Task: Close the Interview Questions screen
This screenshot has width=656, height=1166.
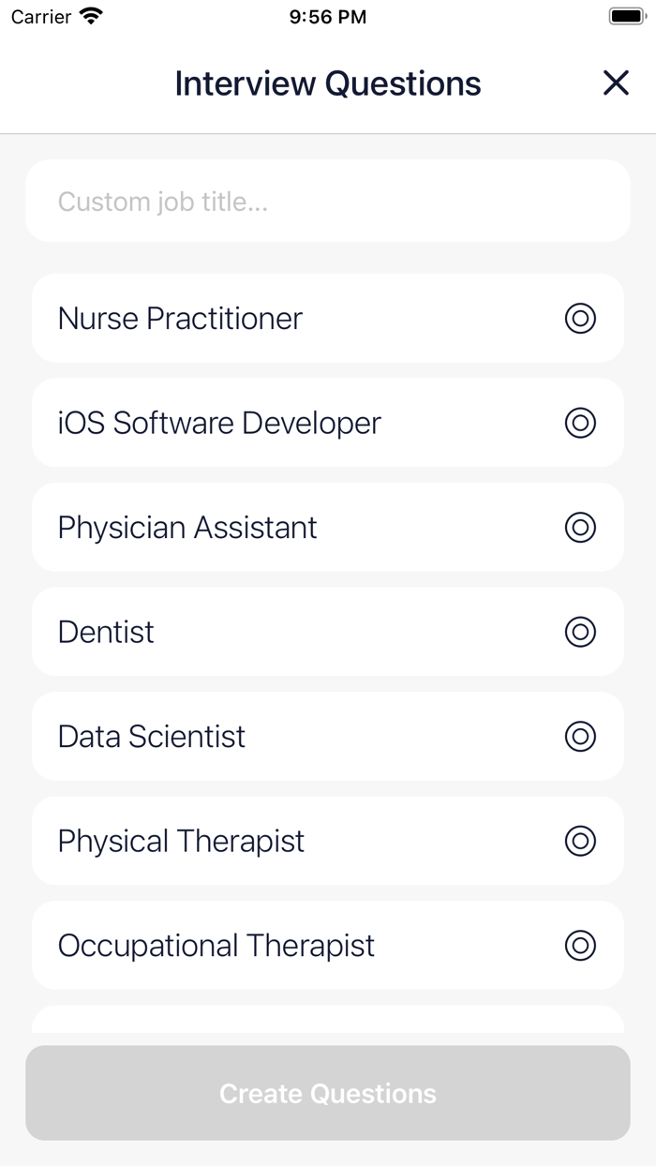Action: tap(616, 83)
